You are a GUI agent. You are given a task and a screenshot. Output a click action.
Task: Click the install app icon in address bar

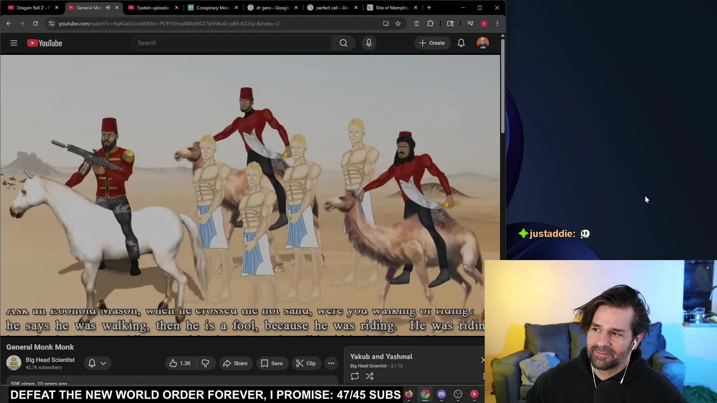click(x=386, y=24)
